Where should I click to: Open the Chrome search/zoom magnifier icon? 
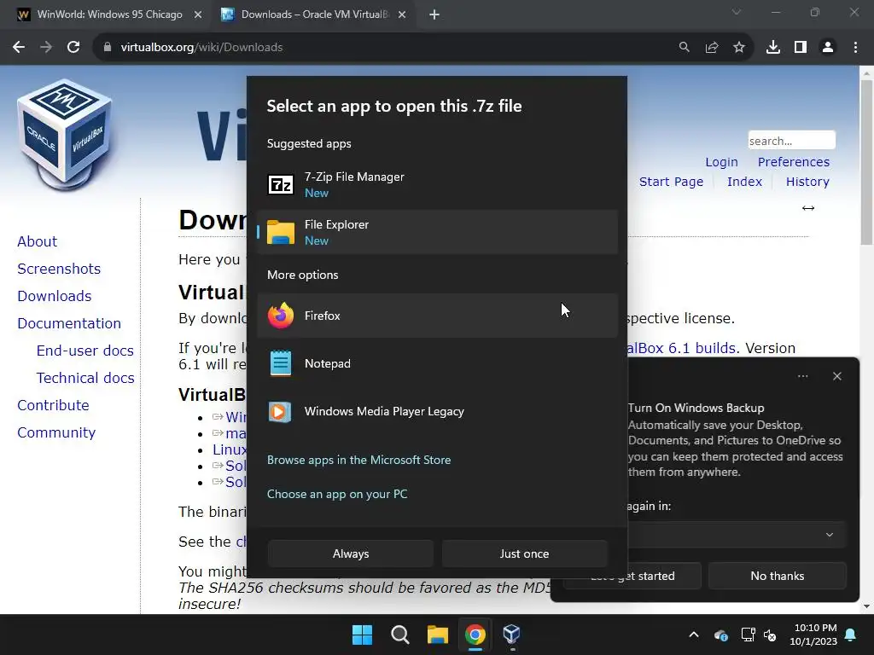[684, 48]
